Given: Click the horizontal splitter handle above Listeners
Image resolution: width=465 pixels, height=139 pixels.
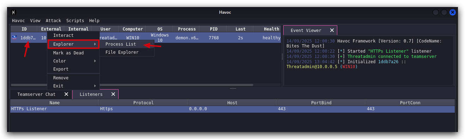Looking at the screenshot, I should point(233,88).
